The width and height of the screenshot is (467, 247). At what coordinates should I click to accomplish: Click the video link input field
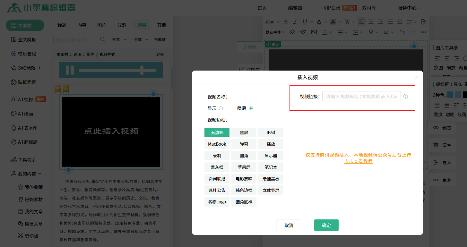(x=361, y=96)
